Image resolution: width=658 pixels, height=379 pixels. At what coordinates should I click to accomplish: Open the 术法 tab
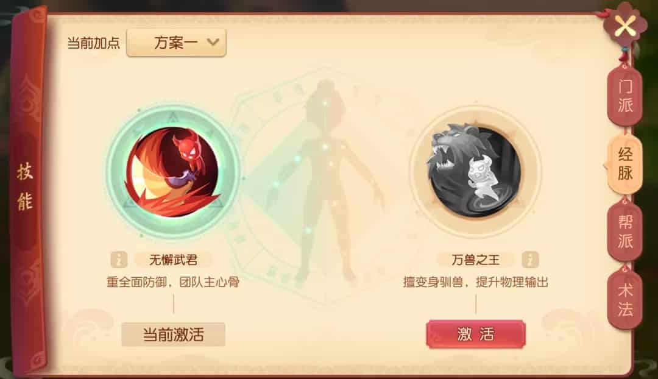(625, 300)
